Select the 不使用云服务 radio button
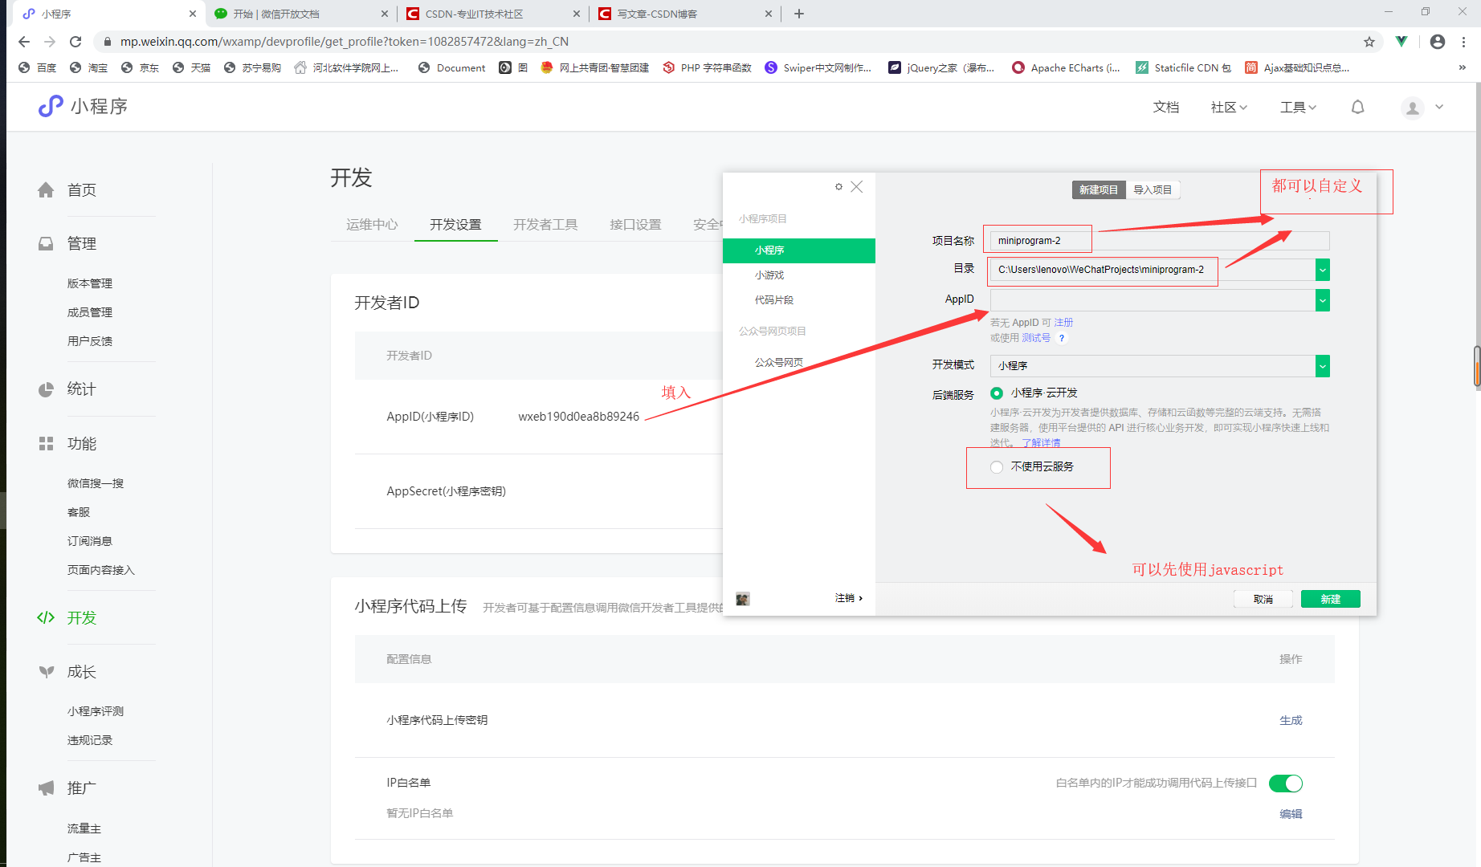The image size is (1481, 867). click(996, 466)
